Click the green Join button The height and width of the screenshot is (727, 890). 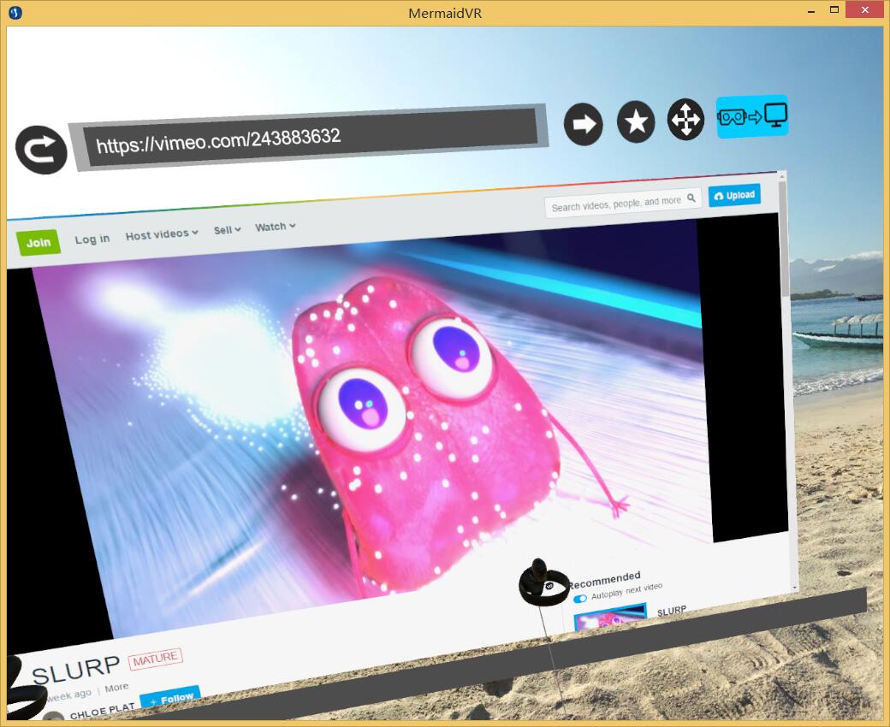39,243
